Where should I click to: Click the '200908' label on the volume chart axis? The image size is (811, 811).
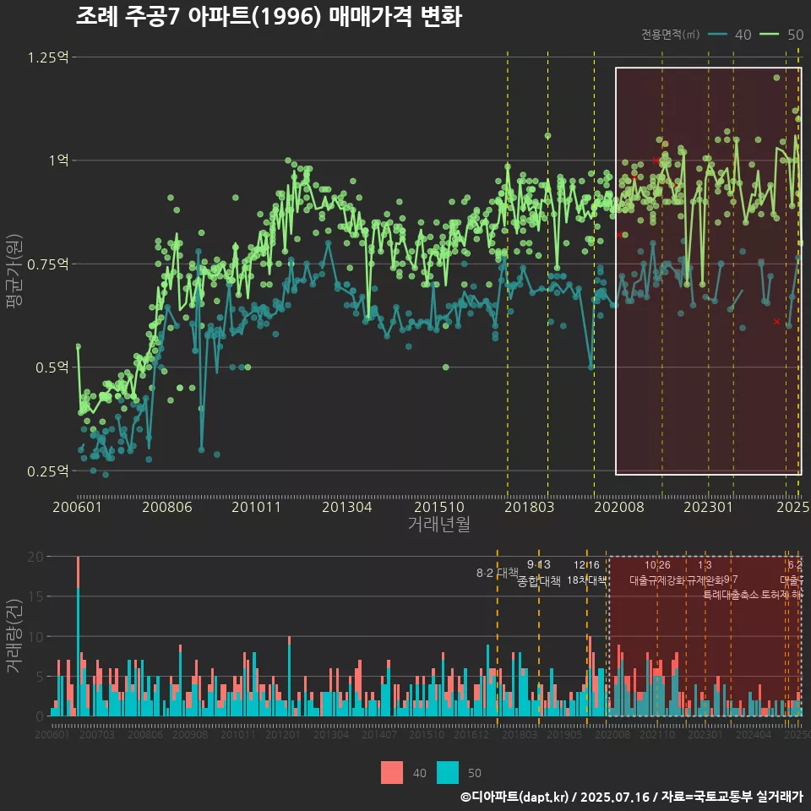[190, 734]
